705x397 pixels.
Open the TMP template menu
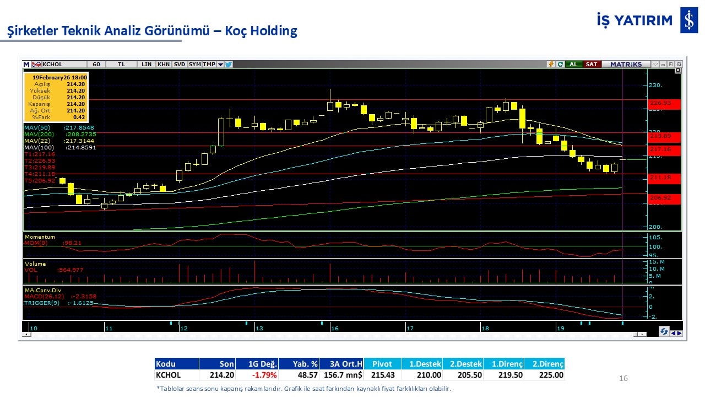coord(209,65)
